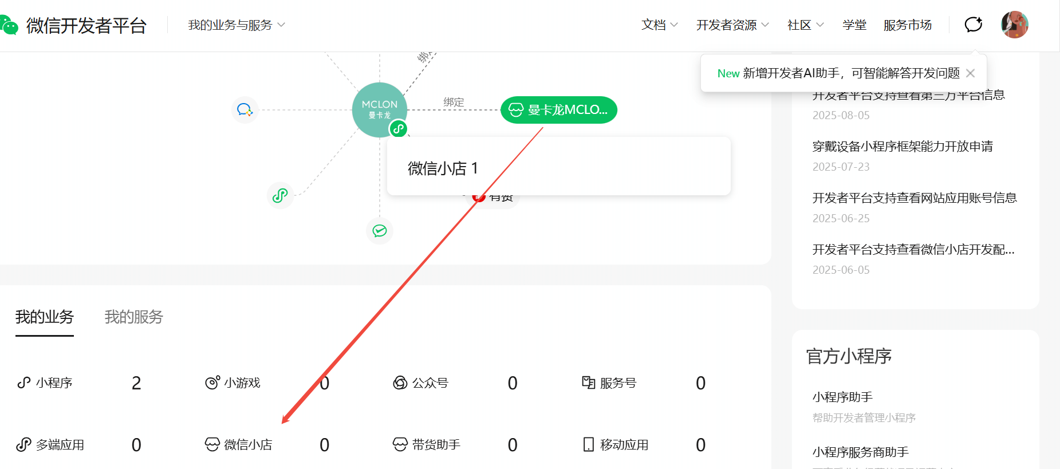This screenshot has width=1060, height=469.
Task: Open the 学堂 navigation item
Action: (x=854, y=25)
